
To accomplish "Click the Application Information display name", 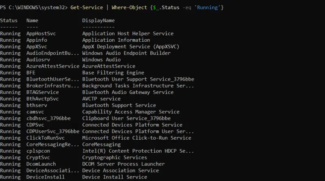I will coord(116,40).
